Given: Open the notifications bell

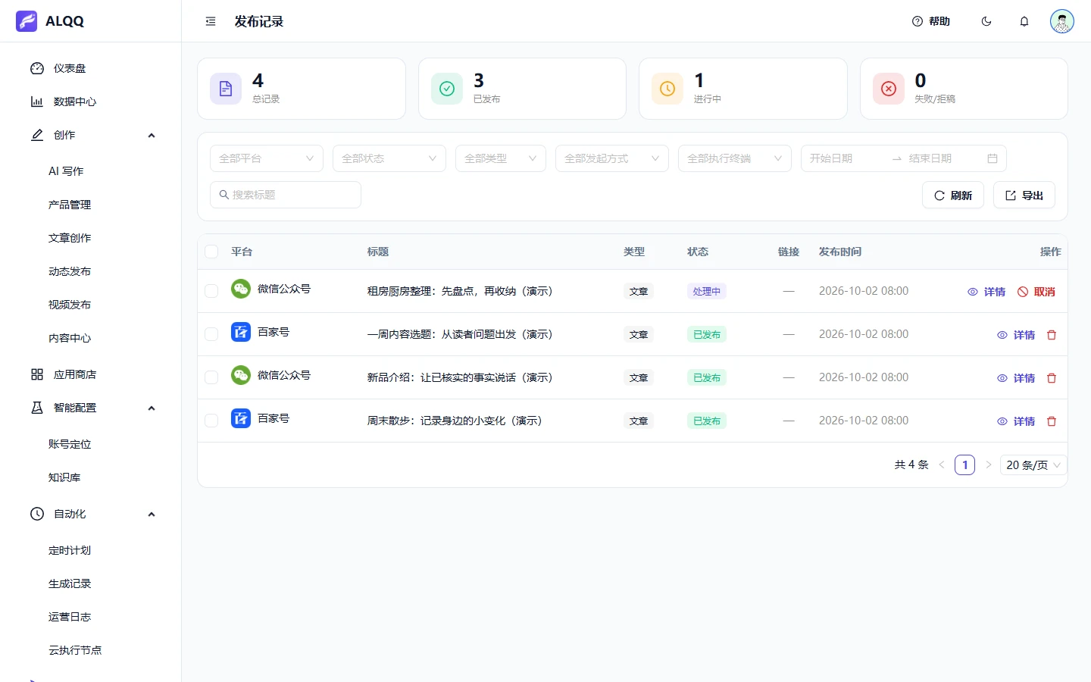Looking at the screenshot, I should coord(1024,21).
